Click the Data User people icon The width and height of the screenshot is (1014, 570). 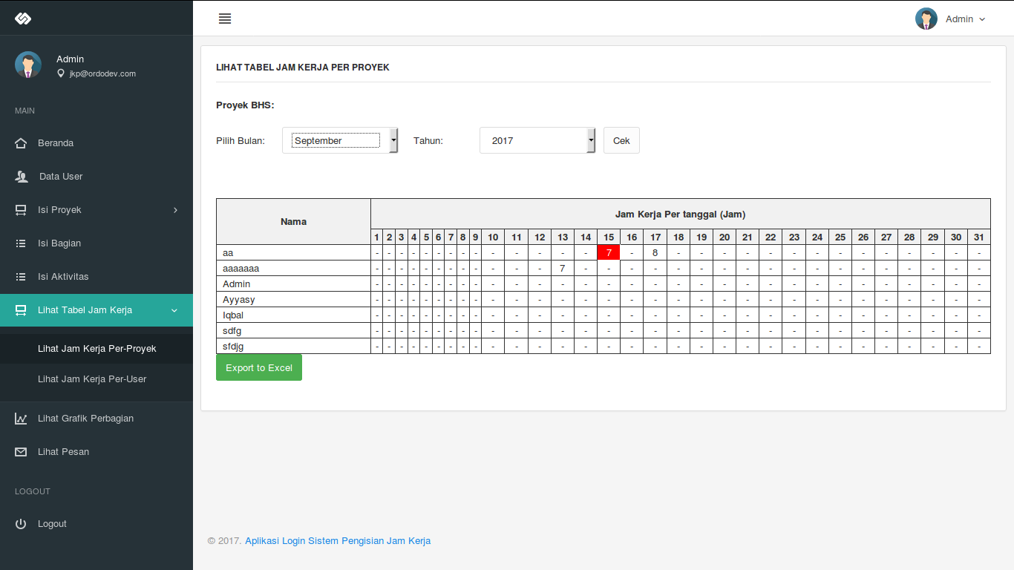click(x=22, y=177)
